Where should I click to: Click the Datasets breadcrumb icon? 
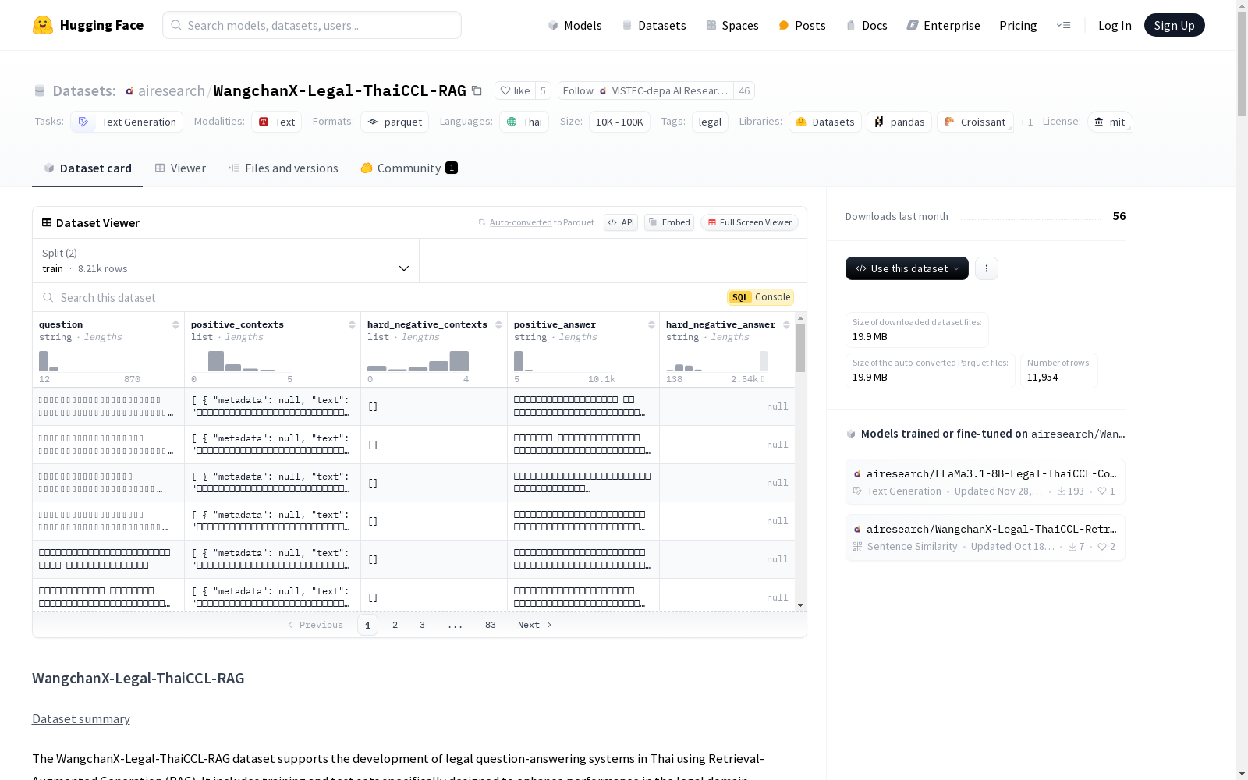[40, 90]
